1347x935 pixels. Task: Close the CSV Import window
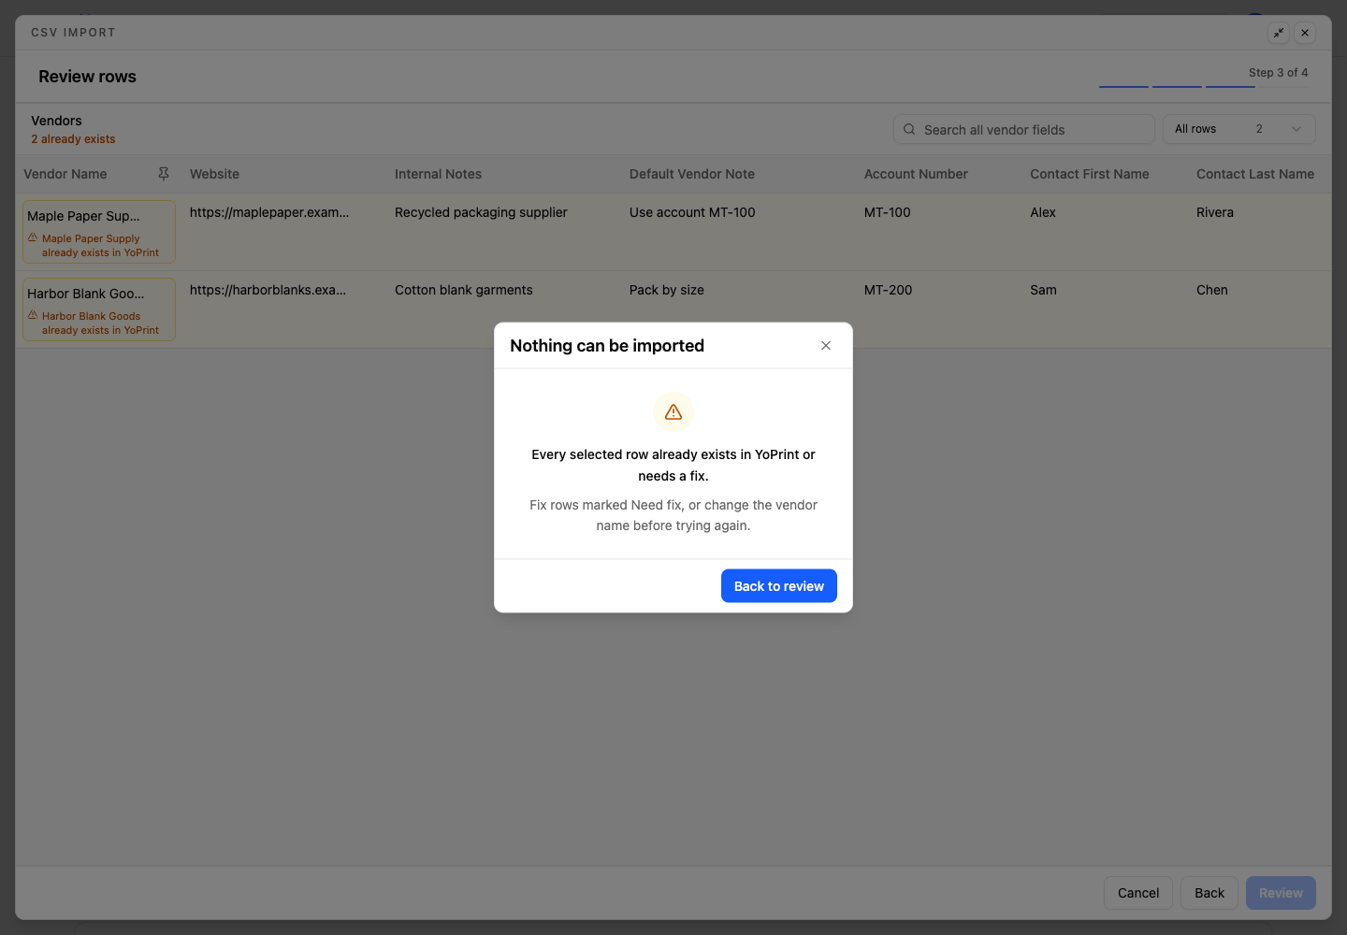(x=1305, y=33)
